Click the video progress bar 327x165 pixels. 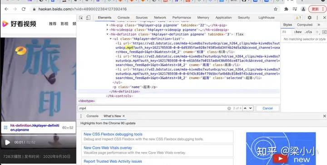[x=38, y=135]
